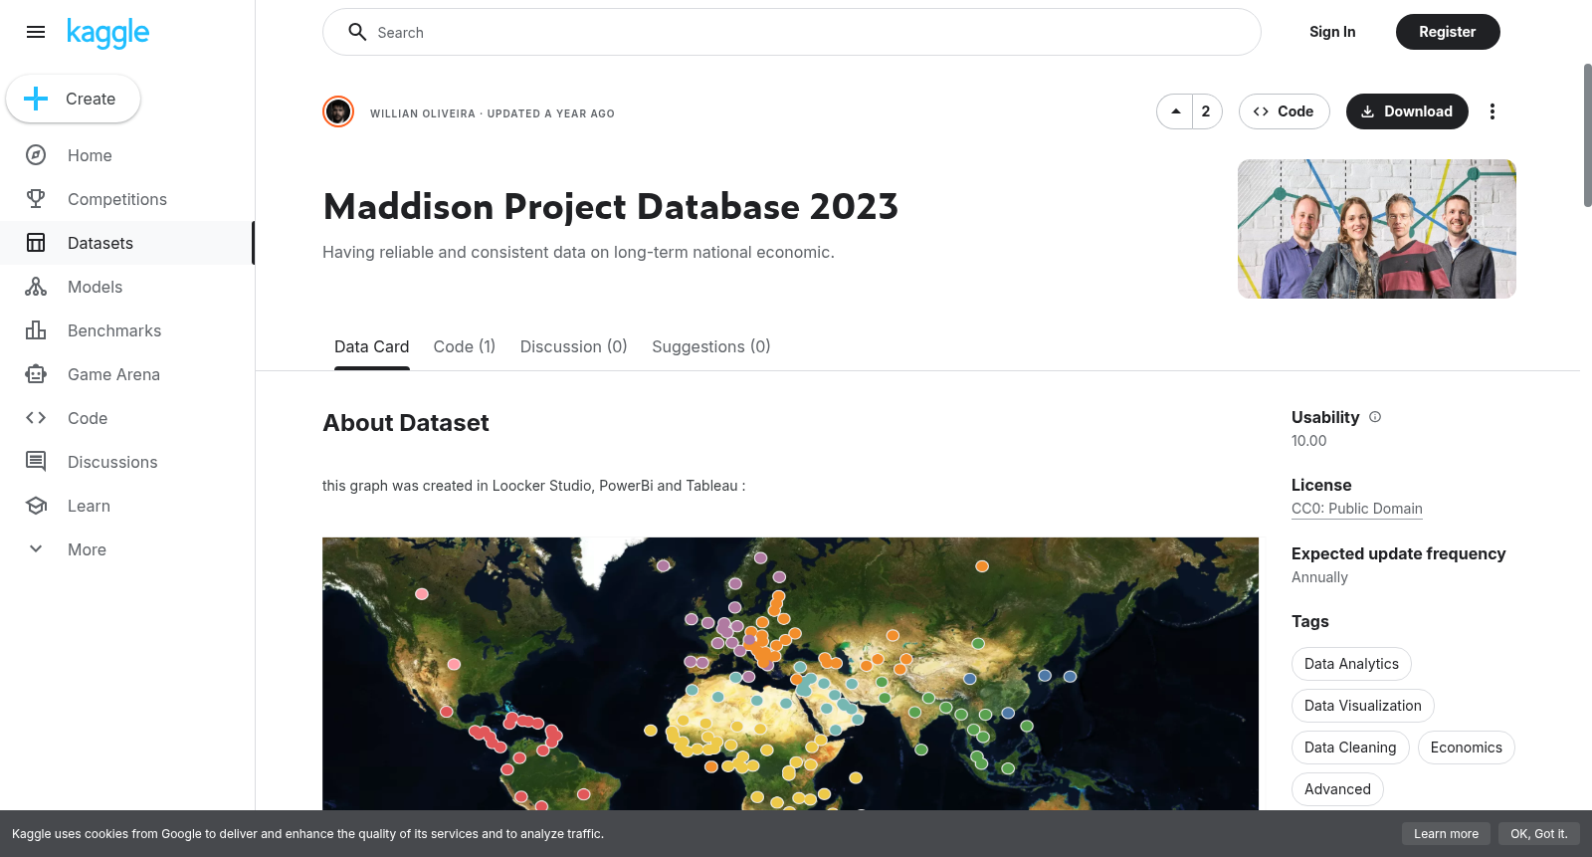
Task: Dismiss cookie banner with OK, Got it
Action: [1538, 834]
